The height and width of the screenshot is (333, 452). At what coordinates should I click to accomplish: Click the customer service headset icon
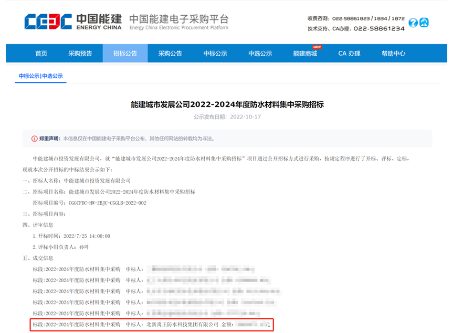[424, 23]
